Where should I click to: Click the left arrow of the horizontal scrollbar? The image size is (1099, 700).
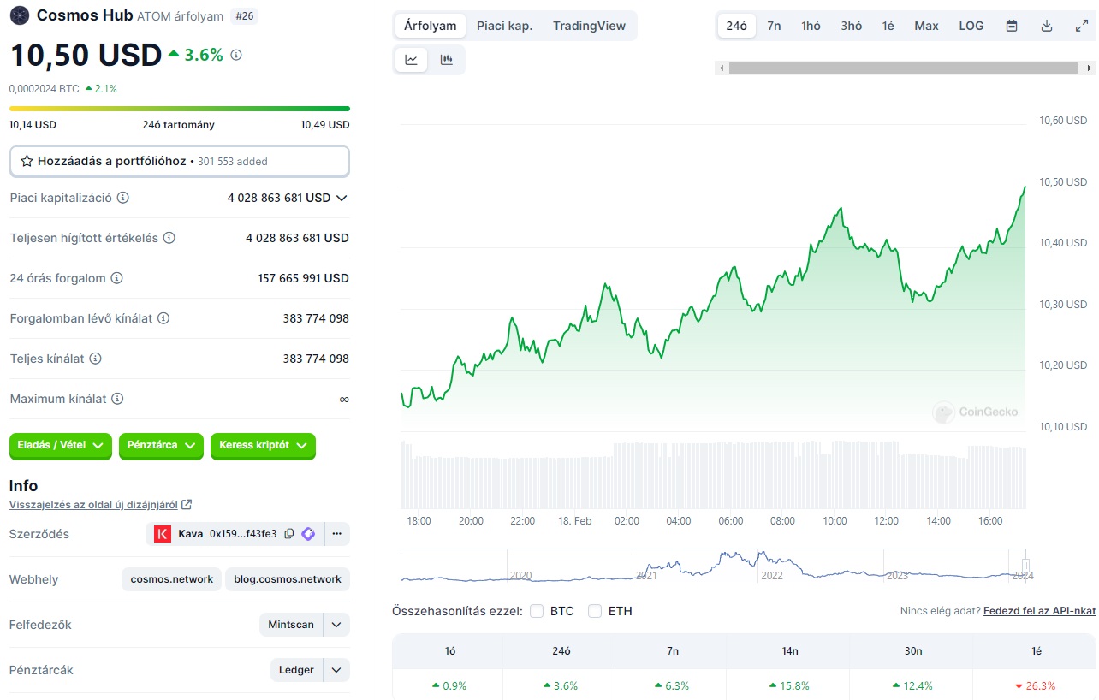tap(722, 68)
